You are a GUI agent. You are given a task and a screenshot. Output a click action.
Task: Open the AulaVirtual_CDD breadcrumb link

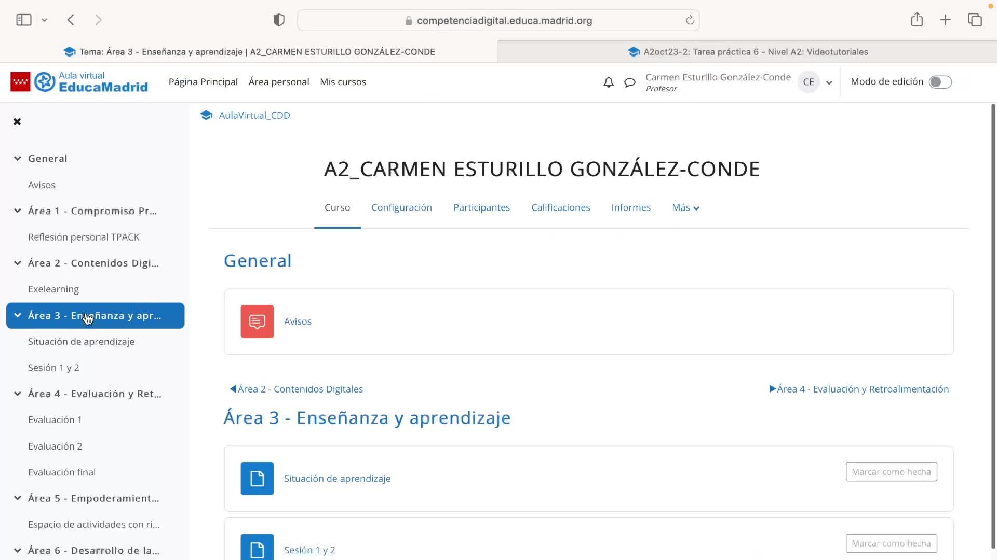(254, 115)
